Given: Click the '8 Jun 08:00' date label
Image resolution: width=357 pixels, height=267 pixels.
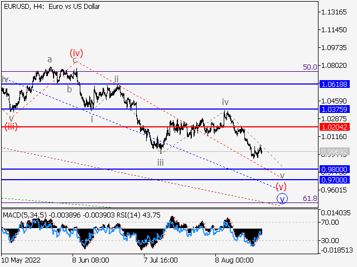Looking at the screenshot, I should click(x=90, y=260).
